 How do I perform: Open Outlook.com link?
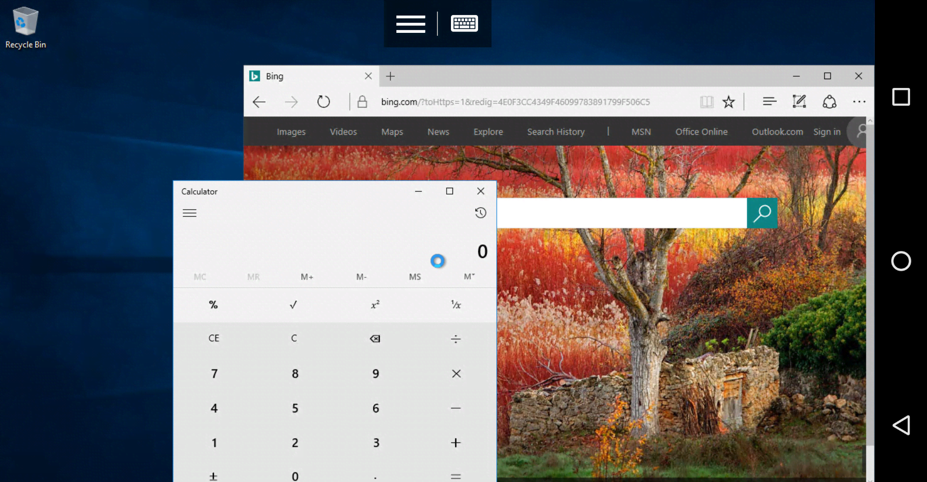pos(777,132)
